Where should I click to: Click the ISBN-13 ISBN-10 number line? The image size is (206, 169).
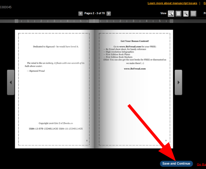(56, 129)
